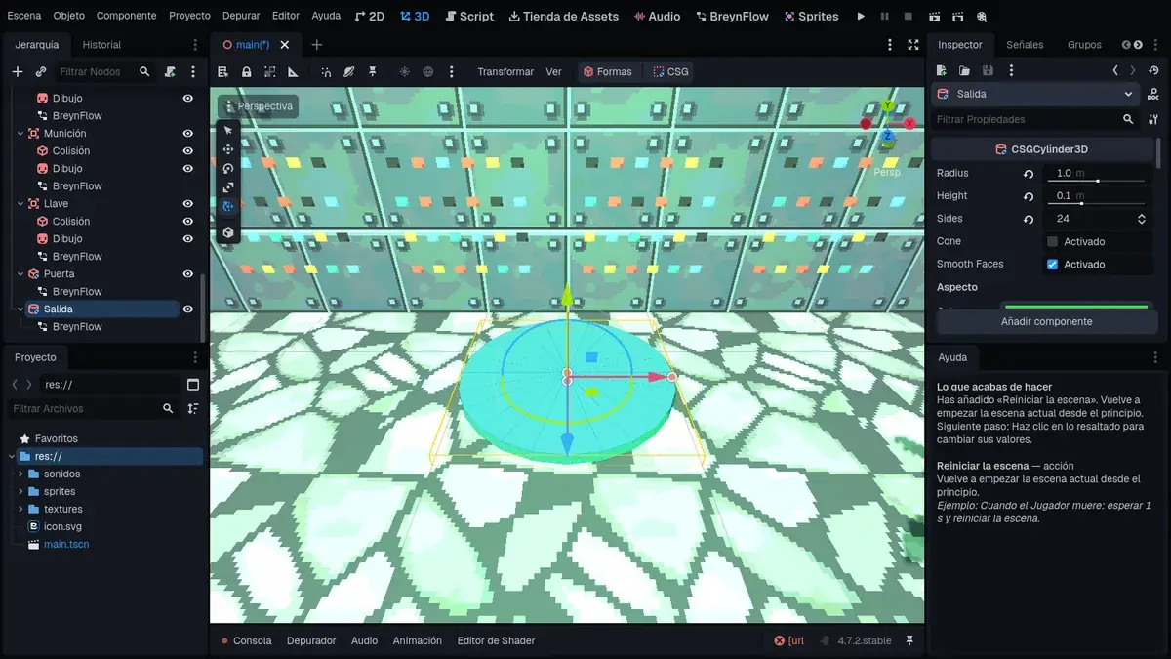Run the project with the play button
Viewport: 1171px width, 659px height.
point(861,17)
